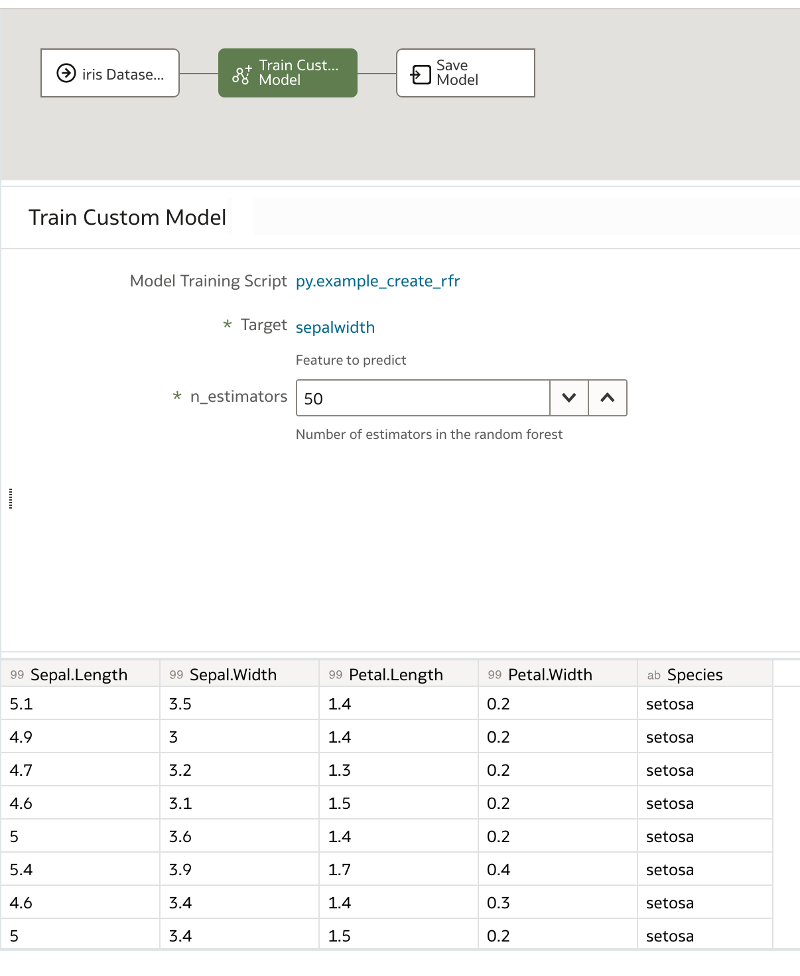800x976 pixels.
Task: Click the numeric type icon on Sepal.Length column
Action: coord(18,674)
